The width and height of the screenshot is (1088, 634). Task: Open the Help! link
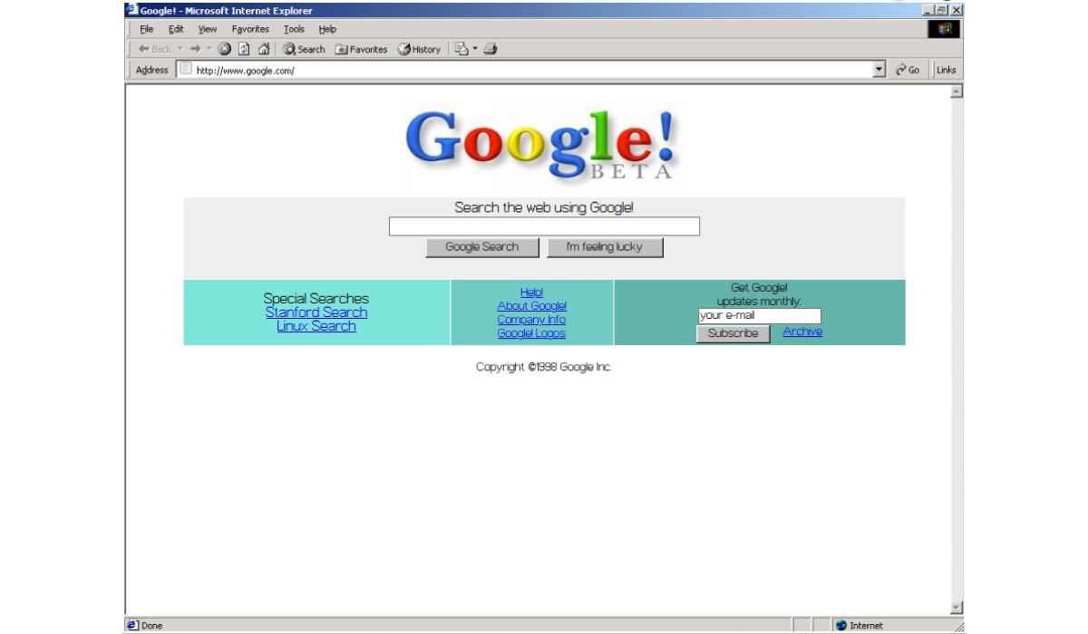pos(531,292)
